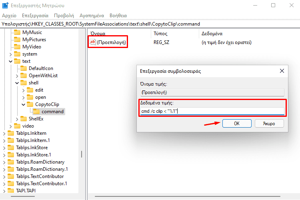
Task: Click the CopytoClip folder icon
Action: point(30,104)
